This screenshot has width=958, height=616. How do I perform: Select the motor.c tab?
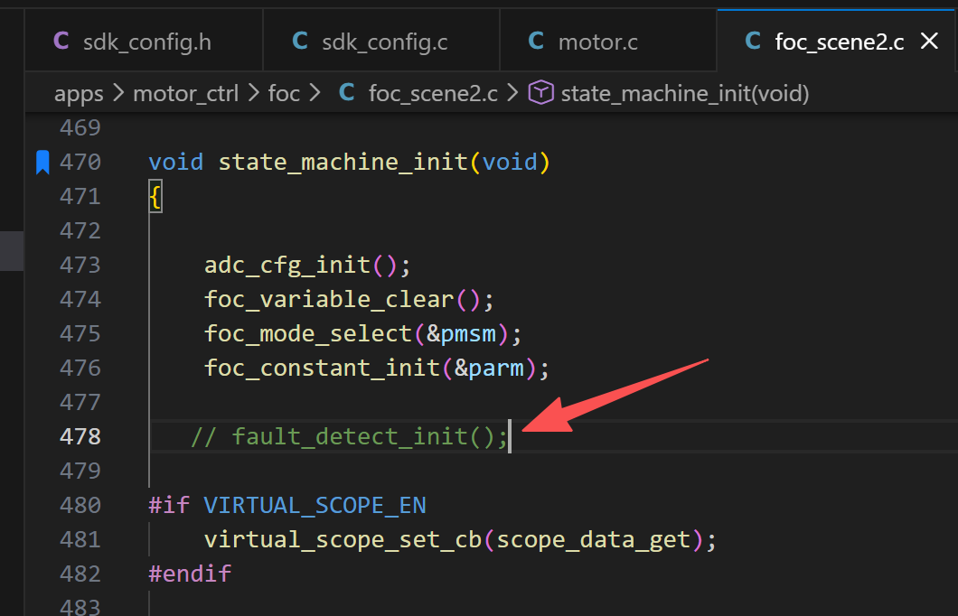608,42
